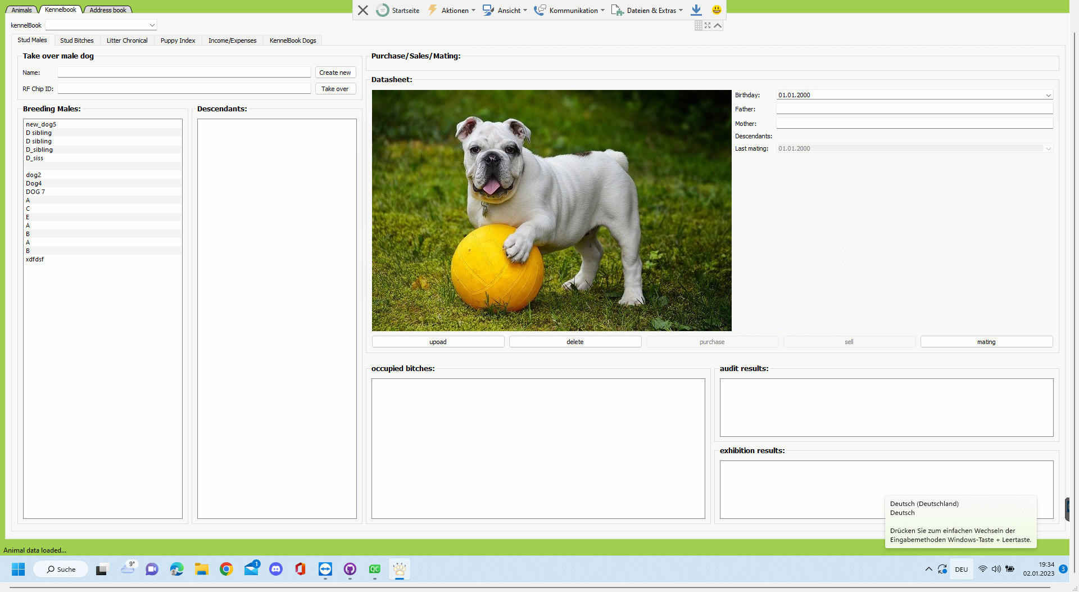This screenshot has width=1079, height=592.
Task: Click the blue download arrow icon
Action: pyautogui.click(x=696, y=10)
